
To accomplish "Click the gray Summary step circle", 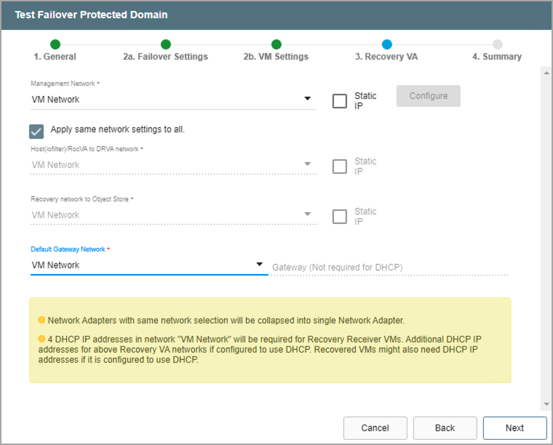I will click(497, 44).
